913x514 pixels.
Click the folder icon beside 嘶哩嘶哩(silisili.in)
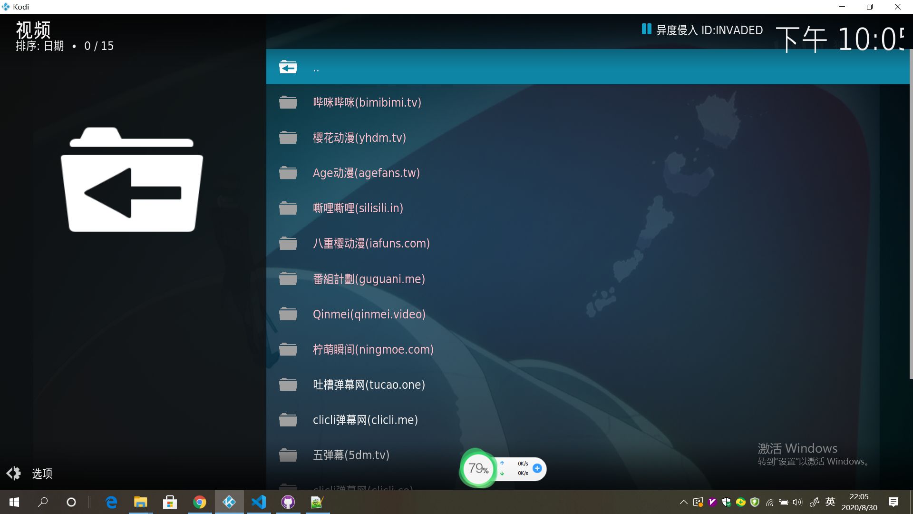click(288, 208)
